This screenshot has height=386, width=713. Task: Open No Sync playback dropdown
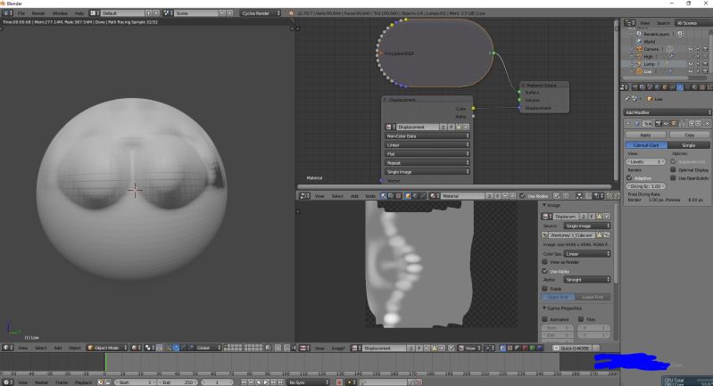point(308,382)
